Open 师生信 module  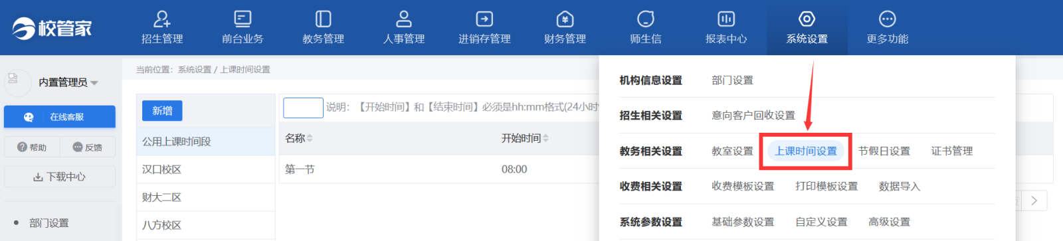(646, 27)
